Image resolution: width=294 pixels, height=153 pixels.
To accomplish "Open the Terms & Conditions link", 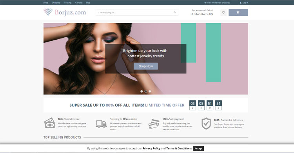I will (179, 148).
